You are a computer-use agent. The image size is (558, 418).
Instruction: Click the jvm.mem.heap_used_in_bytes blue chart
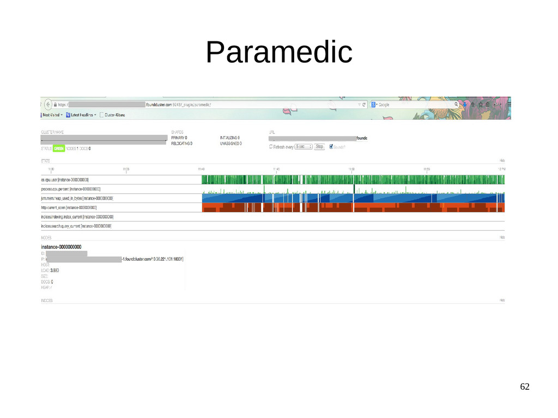coord(353,198)
